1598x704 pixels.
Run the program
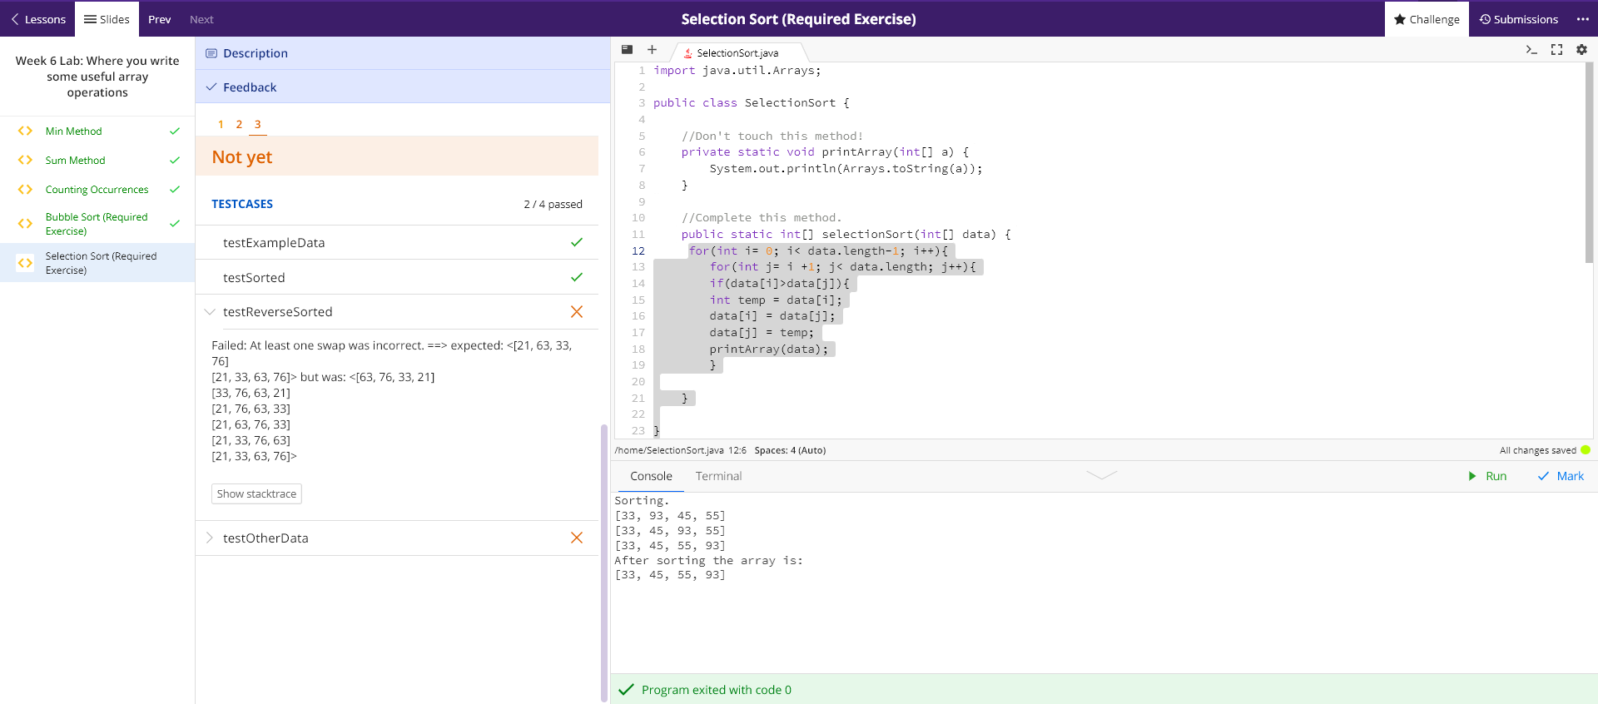point(1487,476)
